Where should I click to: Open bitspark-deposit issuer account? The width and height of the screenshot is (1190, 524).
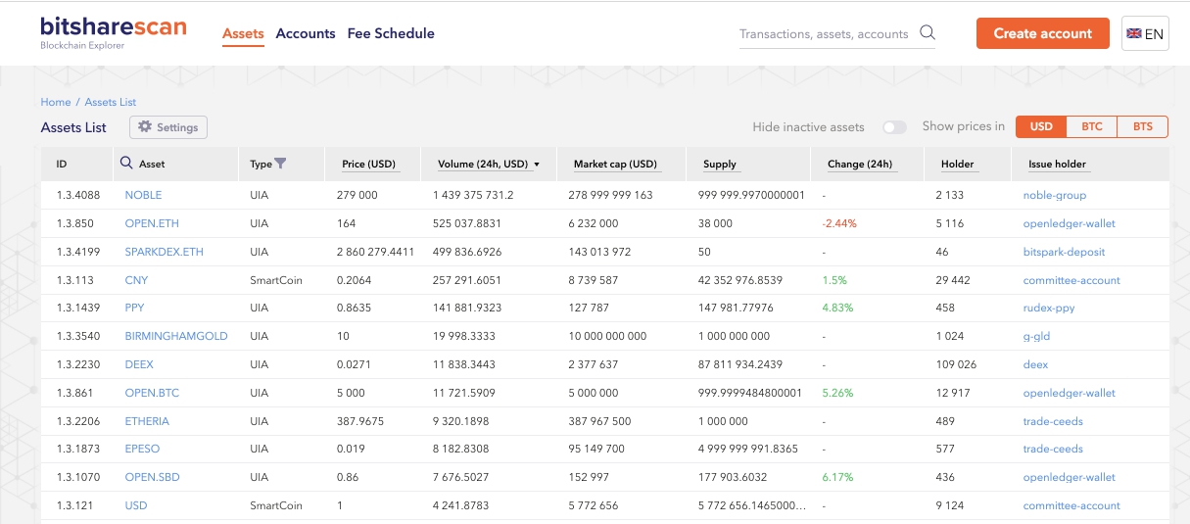pos(1063,252)
